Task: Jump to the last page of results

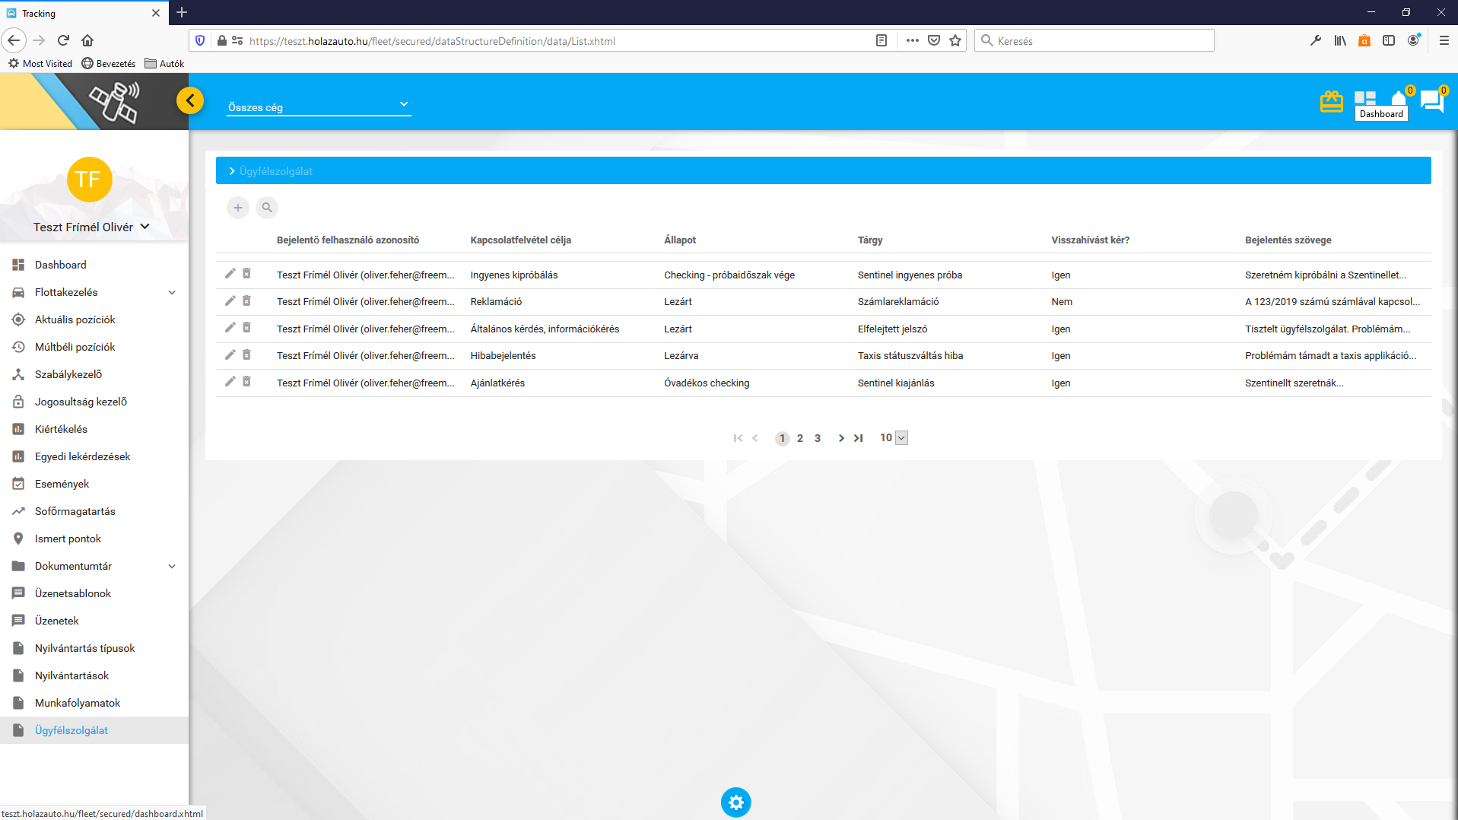Action: [x=859, y=438]
